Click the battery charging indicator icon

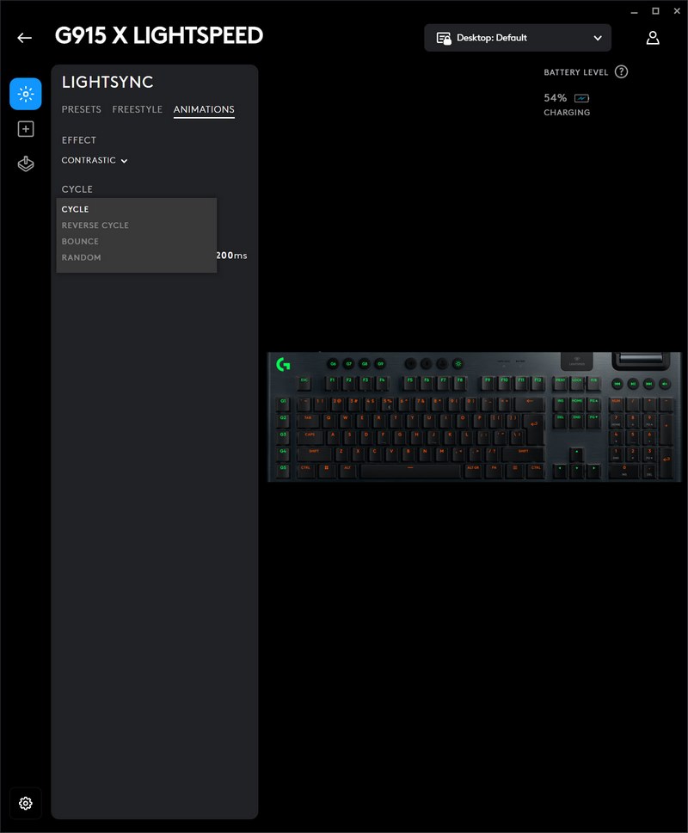coord(581,98)
